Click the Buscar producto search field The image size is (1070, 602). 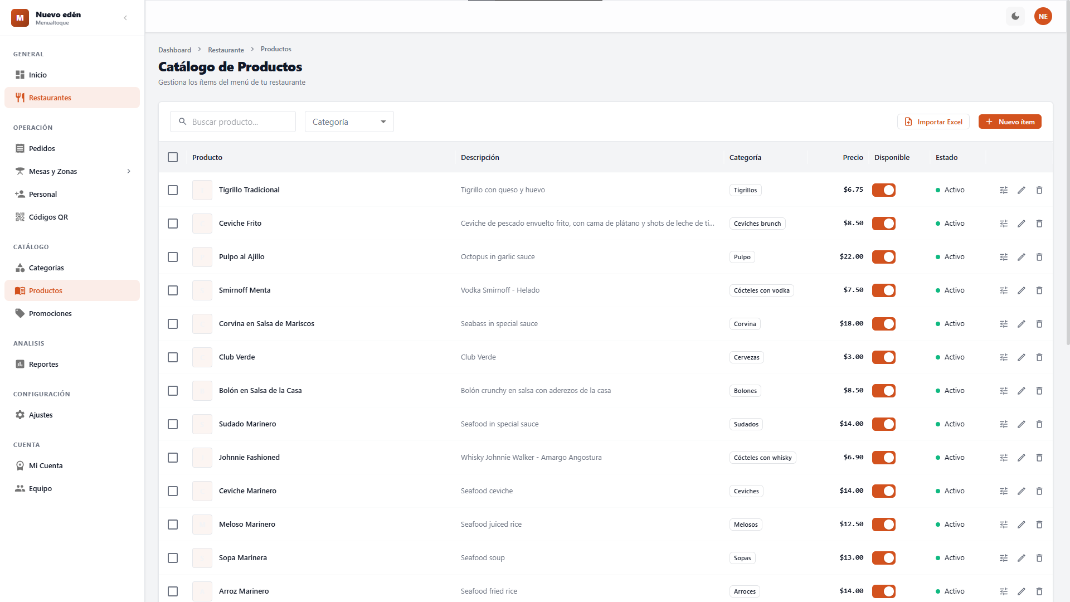(x=240, y=122)
